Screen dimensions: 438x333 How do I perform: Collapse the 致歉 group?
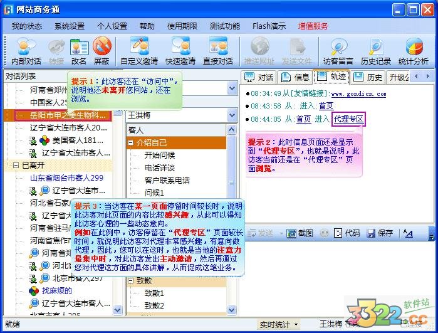[x=130, y=280]
